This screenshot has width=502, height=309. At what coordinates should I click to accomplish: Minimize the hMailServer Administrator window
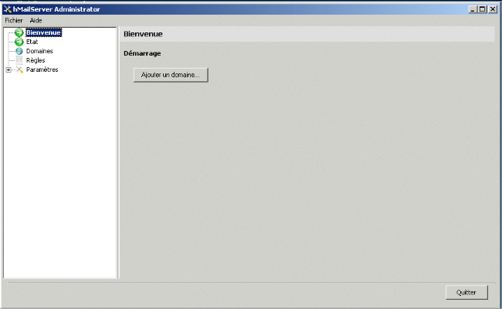point(473,9)
